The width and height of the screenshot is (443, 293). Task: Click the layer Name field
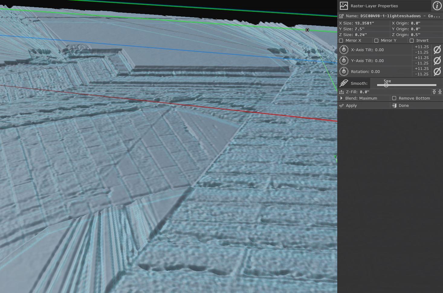(390, 16)
